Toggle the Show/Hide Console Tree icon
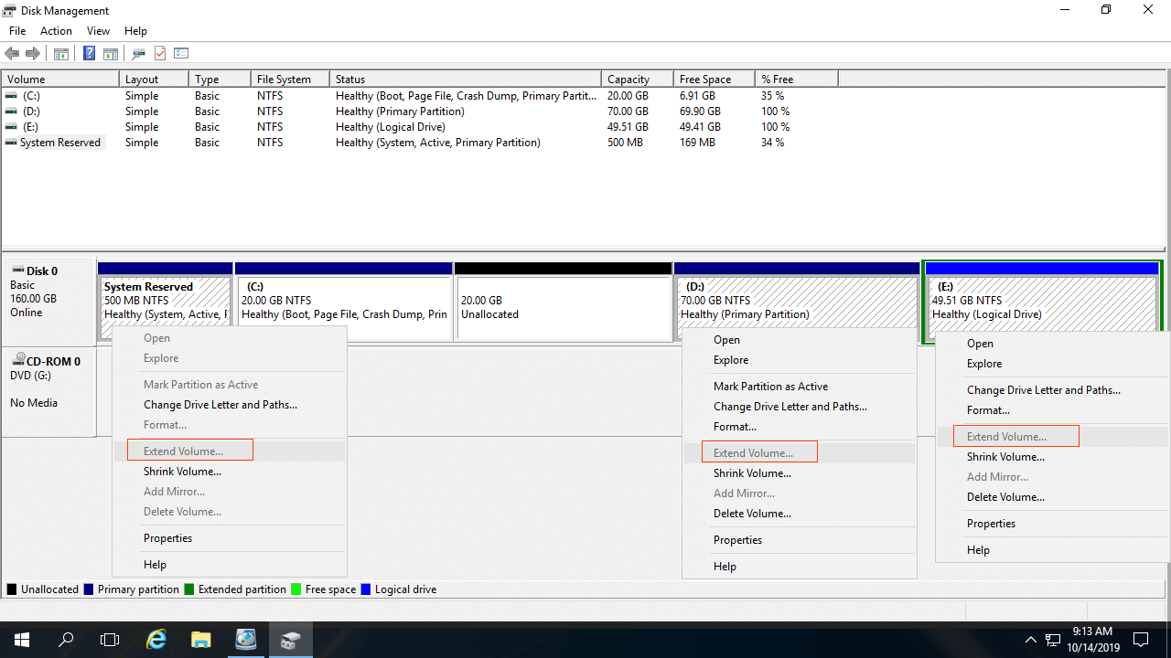Viewport: 1171px width, 658px height. point(60,53)
